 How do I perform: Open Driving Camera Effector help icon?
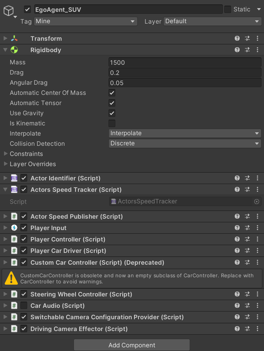coord(237,329)
